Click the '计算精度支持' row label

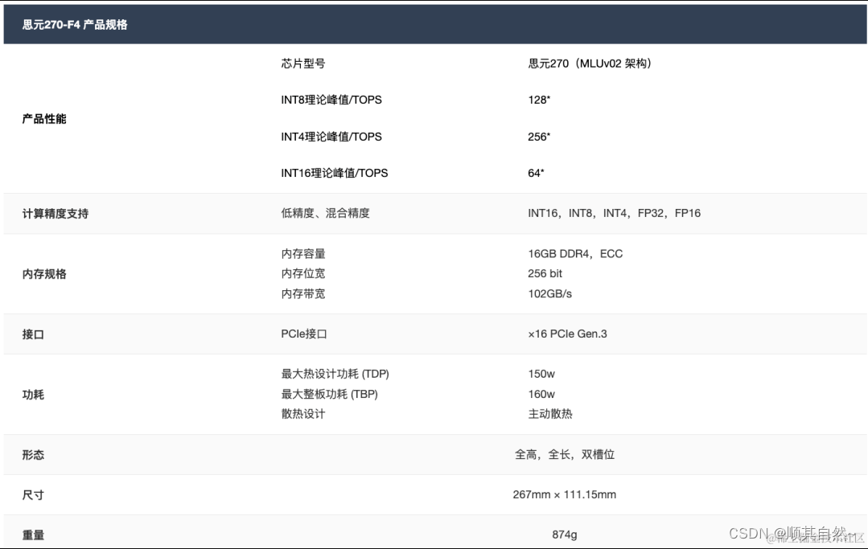tap(56, 213)
